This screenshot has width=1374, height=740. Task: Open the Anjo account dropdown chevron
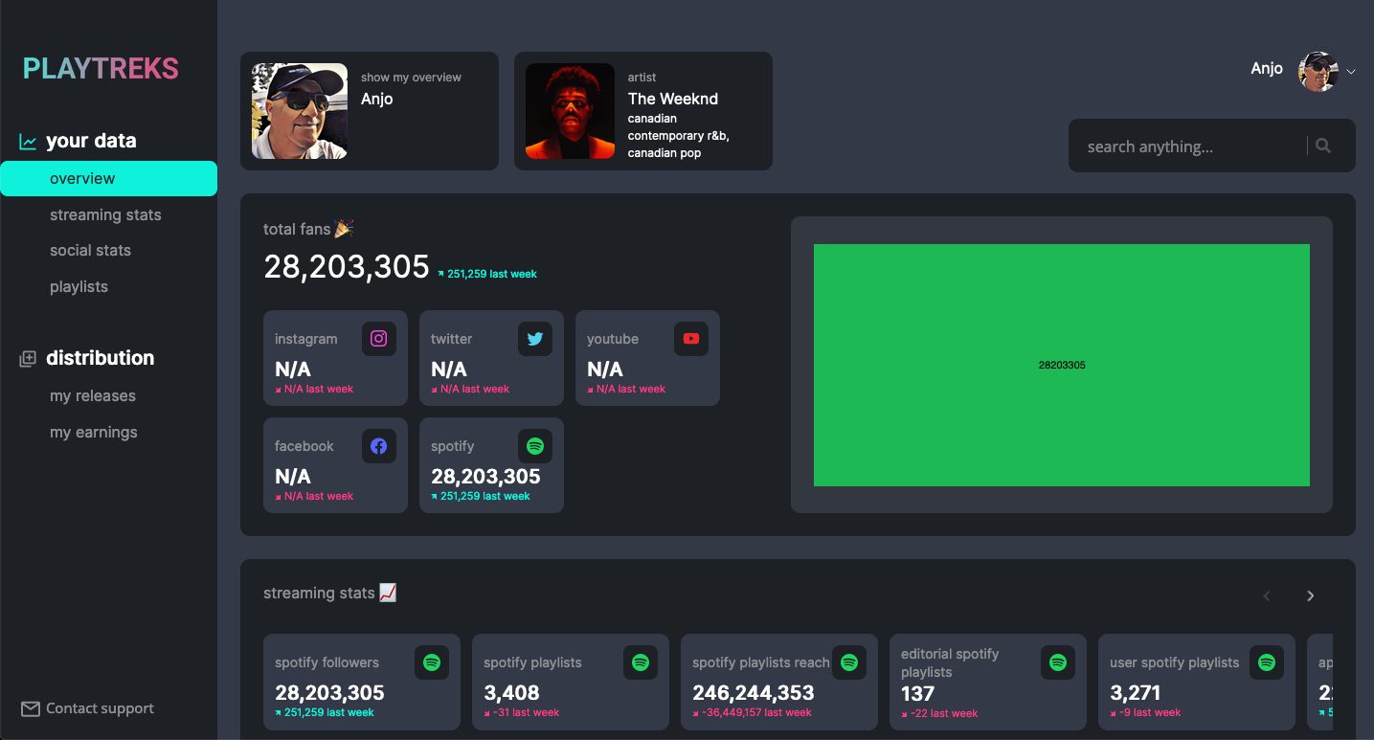1351,72
